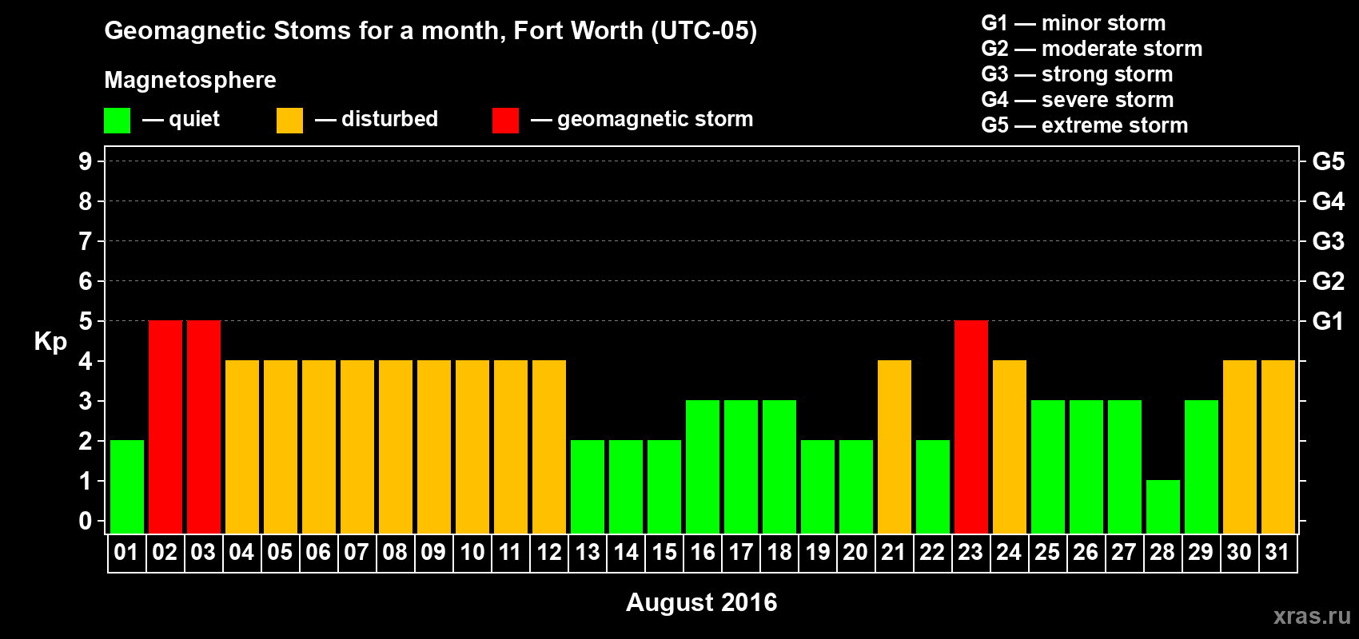Click the "Kp" axis title
Viewport: 1359px width, 639px height.
pos(50,342)
